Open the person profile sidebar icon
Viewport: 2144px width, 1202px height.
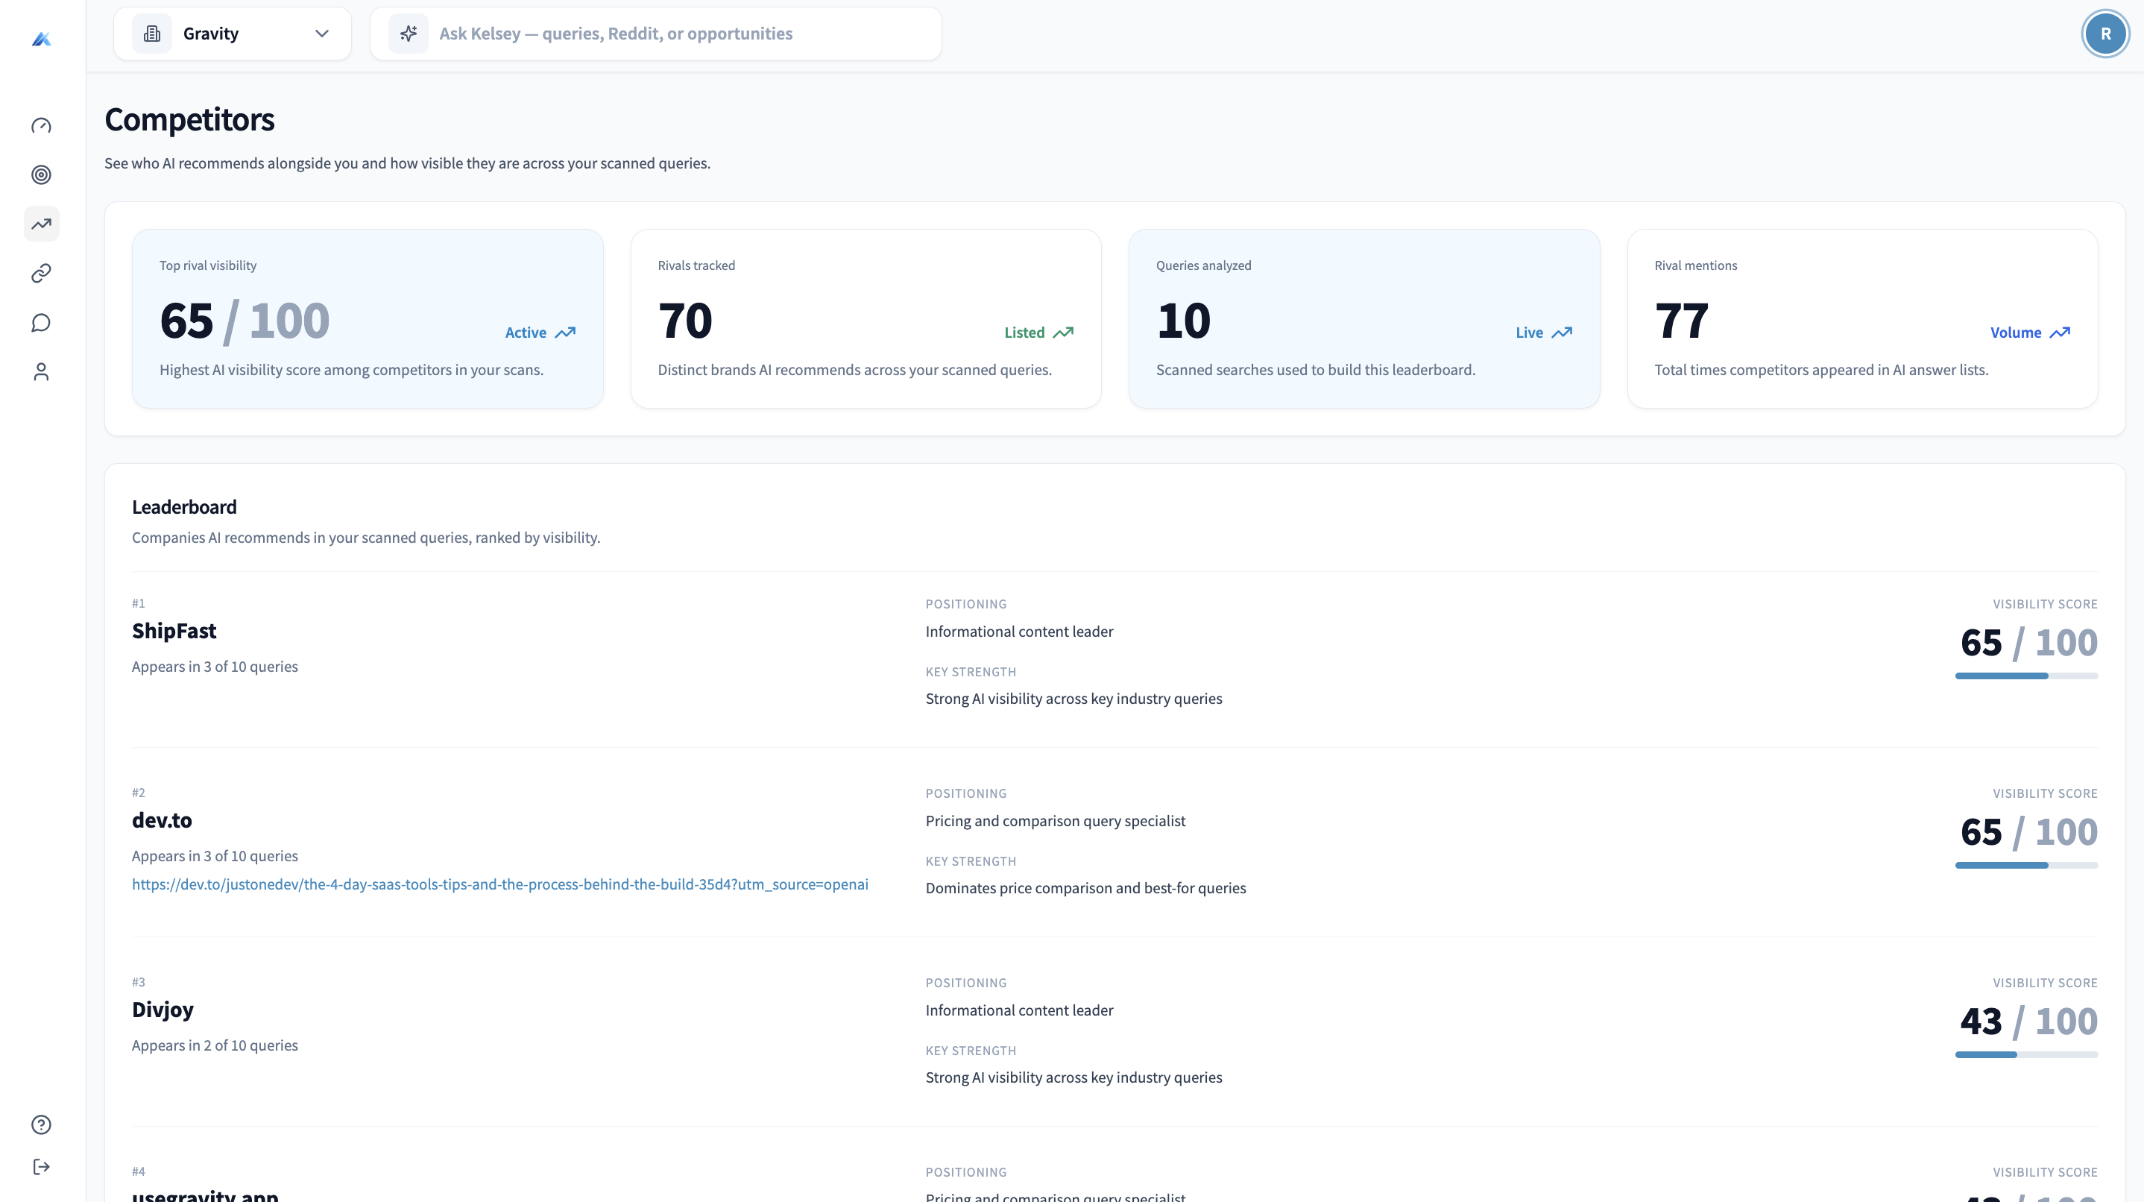pyautogui.click(x=42, y=371)
